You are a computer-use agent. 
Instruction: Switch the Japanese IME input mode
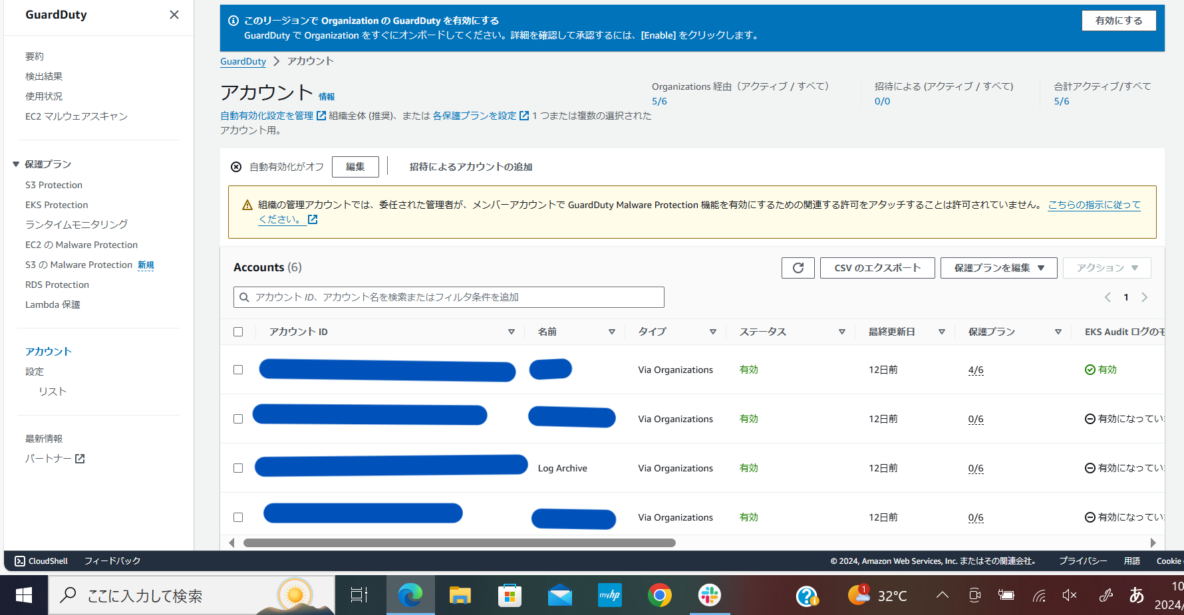(x=1137, y=595)
